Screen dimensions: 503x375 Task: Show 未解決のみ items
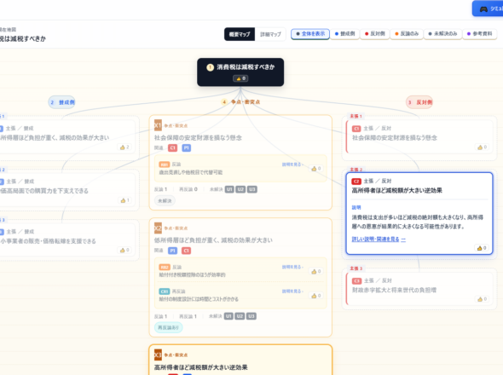[x=442, y=34]
